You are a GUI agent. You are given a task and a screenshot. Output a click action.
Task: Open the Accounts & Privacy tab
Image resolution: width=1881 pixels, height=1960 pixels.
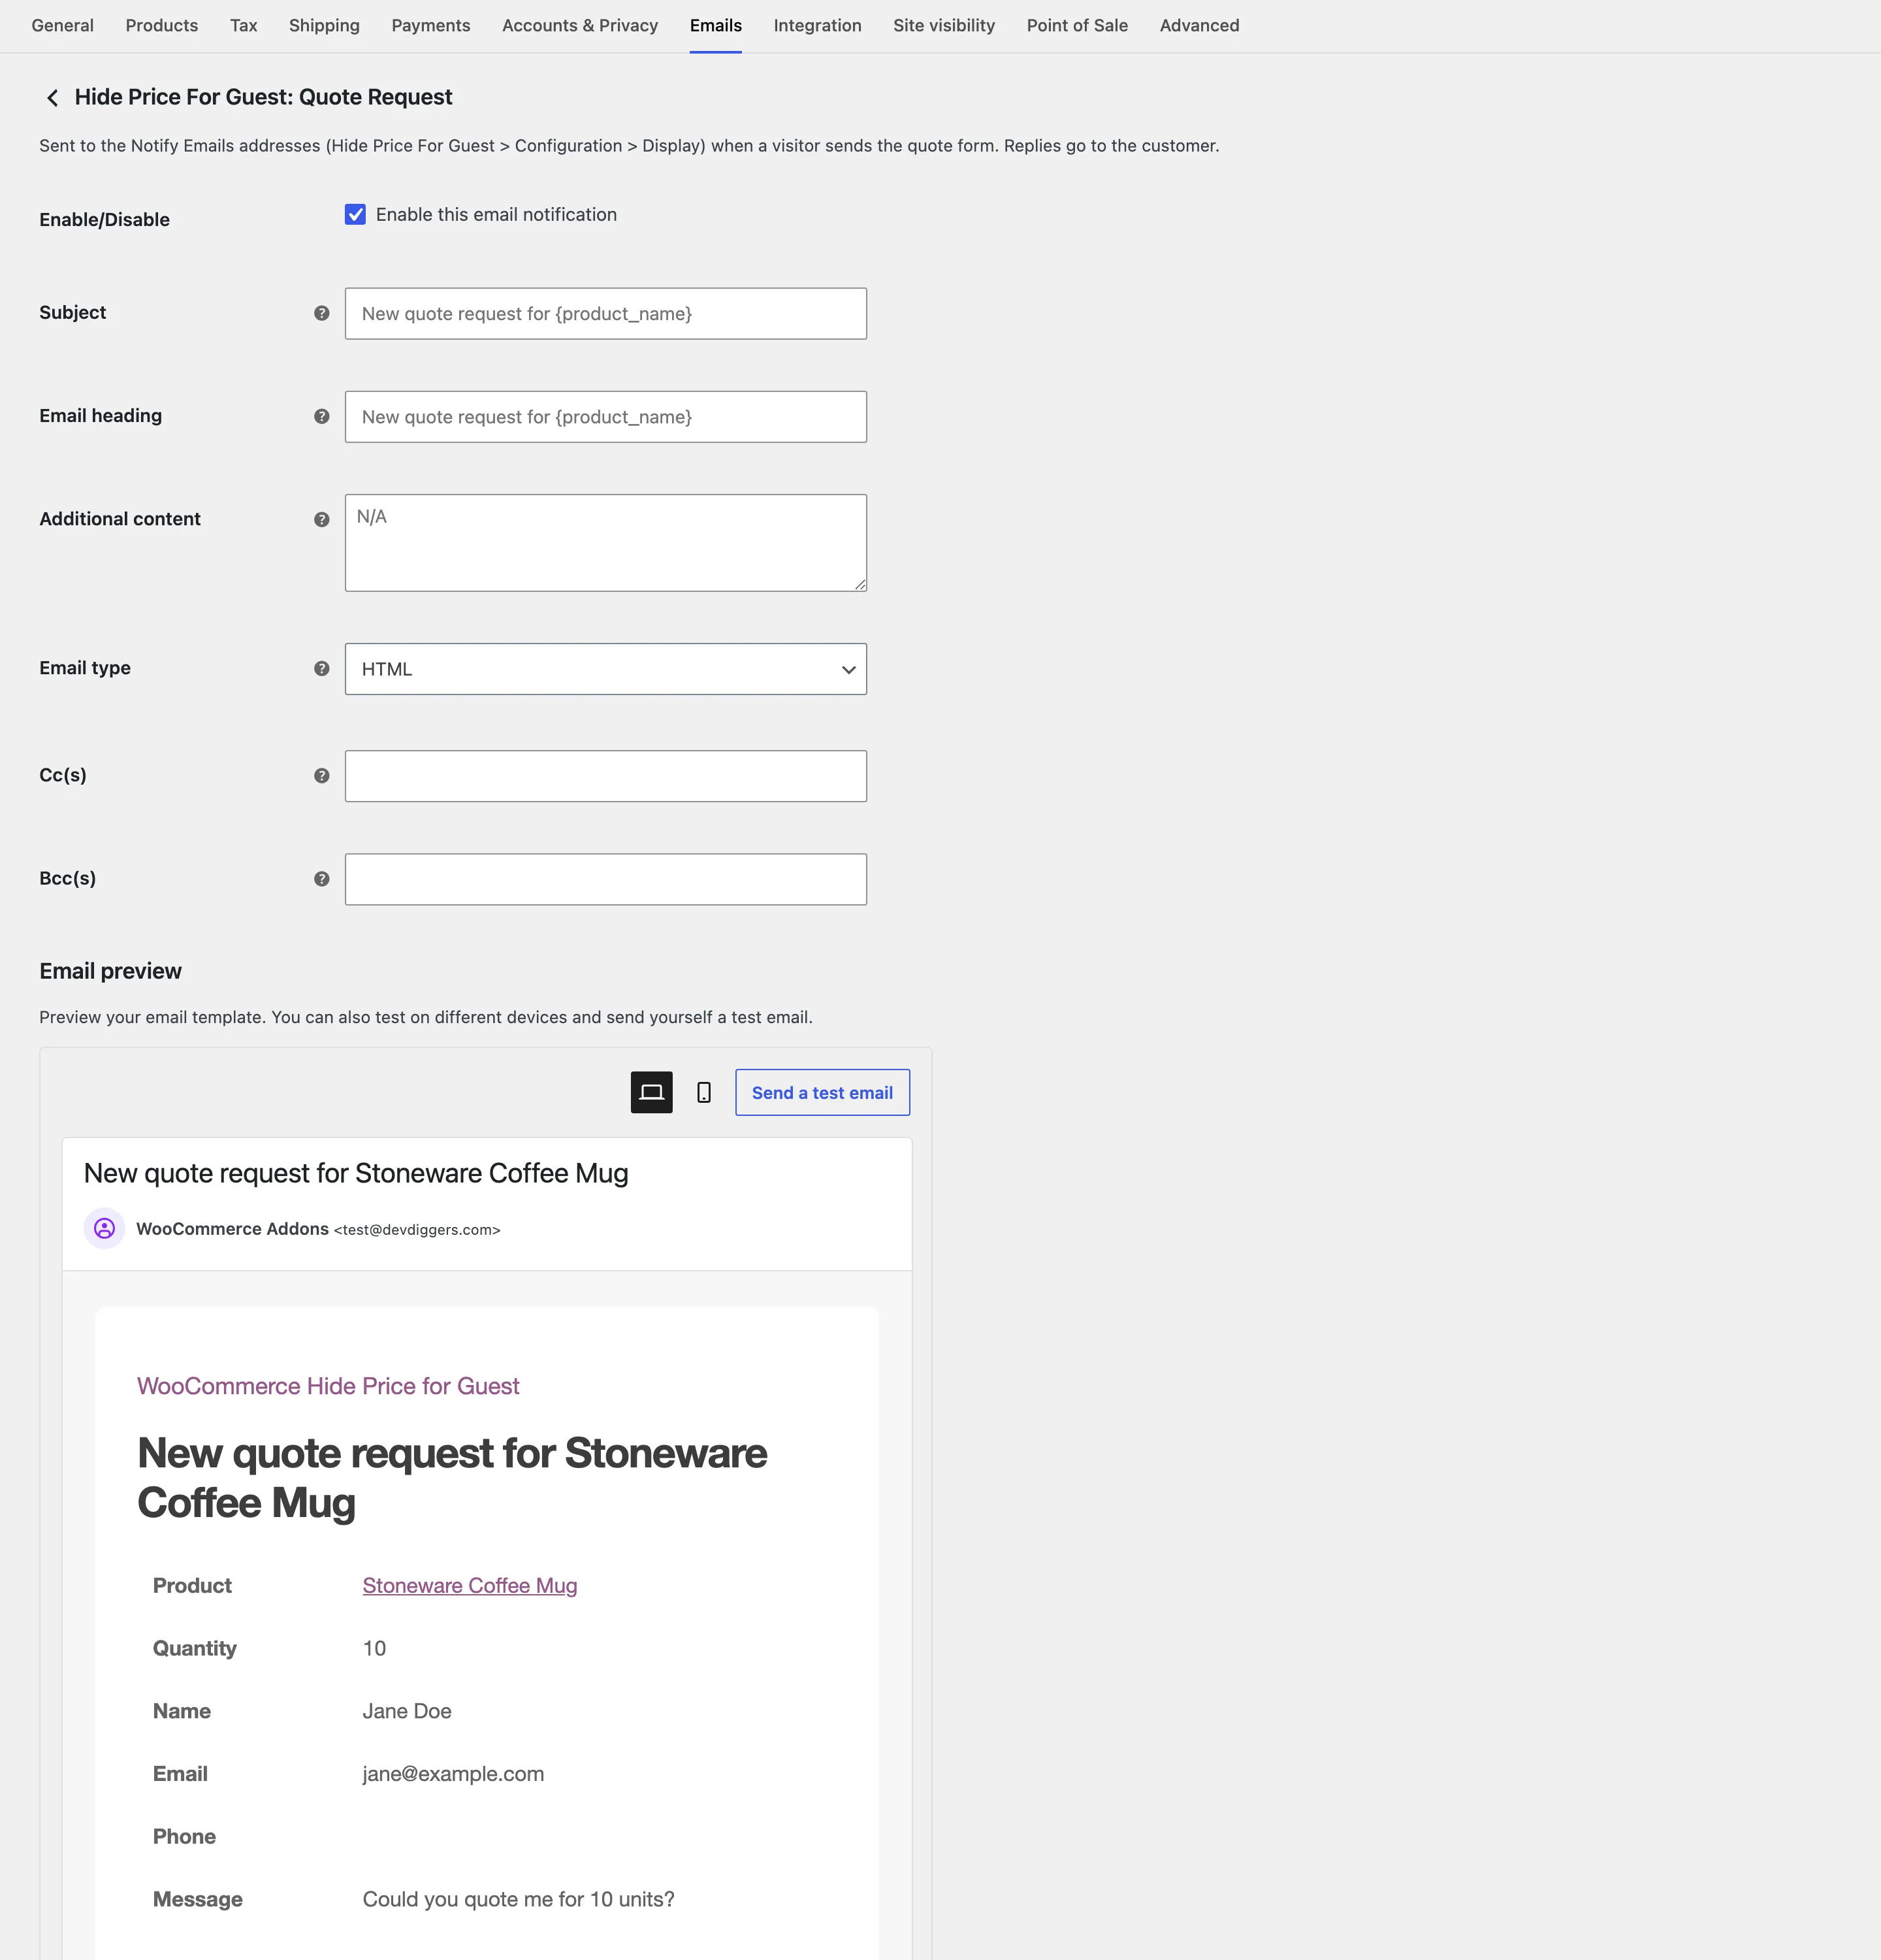click(580, 25)
